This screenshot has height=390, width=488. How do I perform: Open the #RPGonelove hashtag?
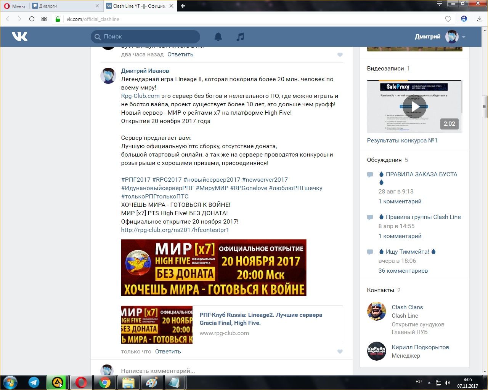point(249,188)
